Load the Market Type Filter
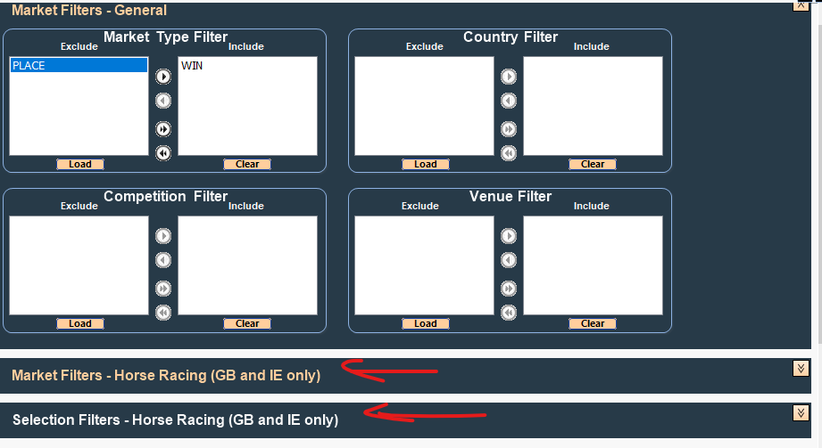 (x=80, y=164)
